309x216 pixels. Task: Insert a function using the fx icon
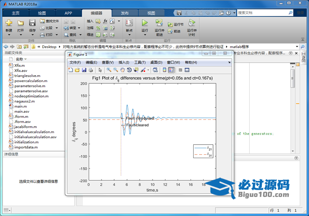pyautogui.click(x=105, y=21)
